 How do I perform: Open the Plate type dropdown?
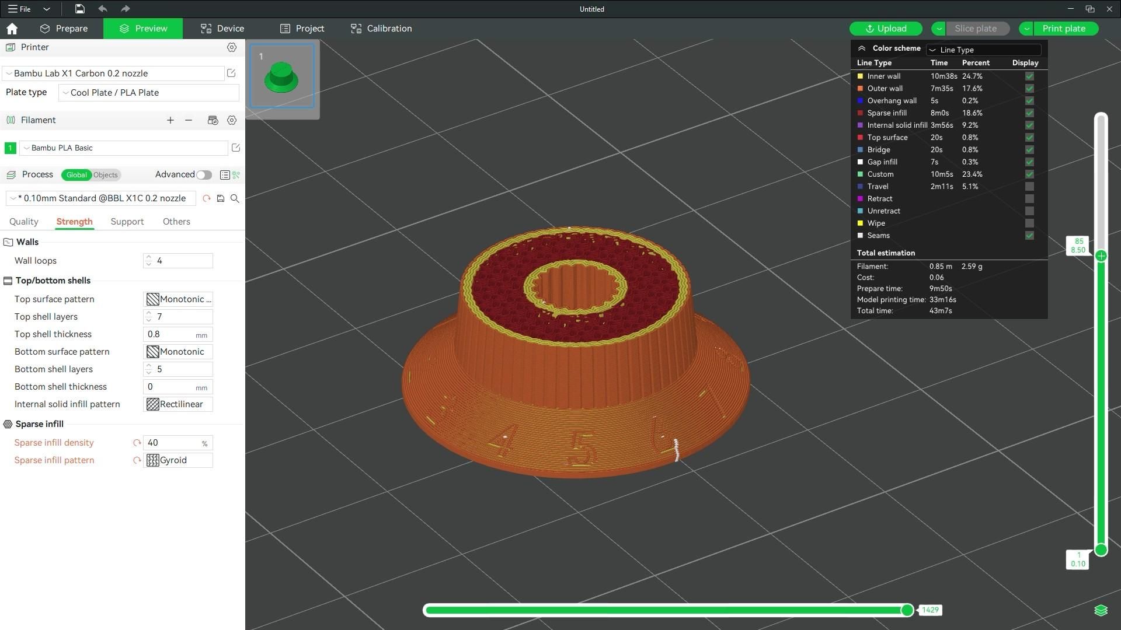[x=149, y=93]
